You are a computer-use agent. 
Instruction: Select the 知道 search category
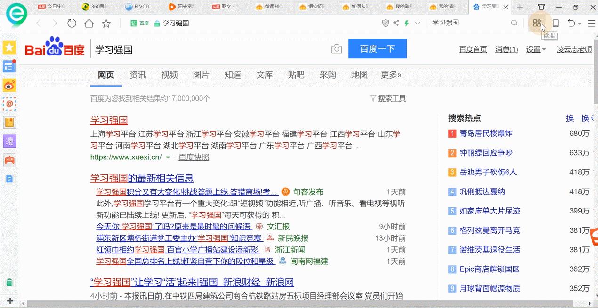coord(233,75)
